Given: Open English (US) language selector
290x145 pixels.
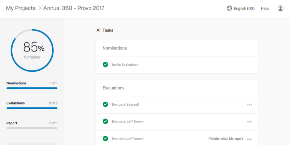Looking at the screenshot, I should tap(244, 9).
